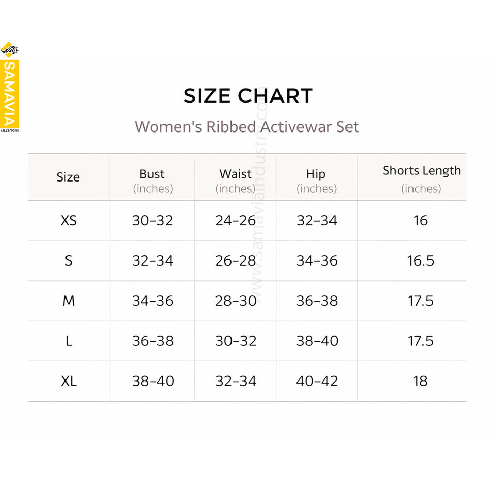Click the Women's Ribbed Activewear Set subtitle
495x495 pixels.
tap(246, 127)
